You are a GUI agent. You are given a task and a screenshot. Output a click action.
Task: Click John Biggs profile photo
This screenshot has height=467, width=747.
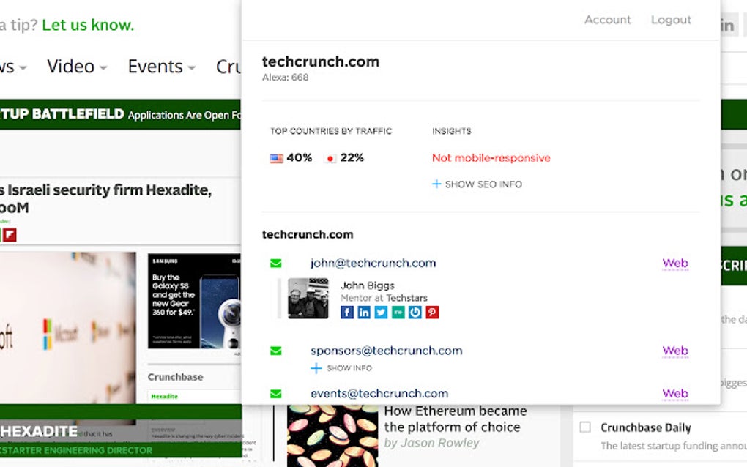[x=308, y=299]
